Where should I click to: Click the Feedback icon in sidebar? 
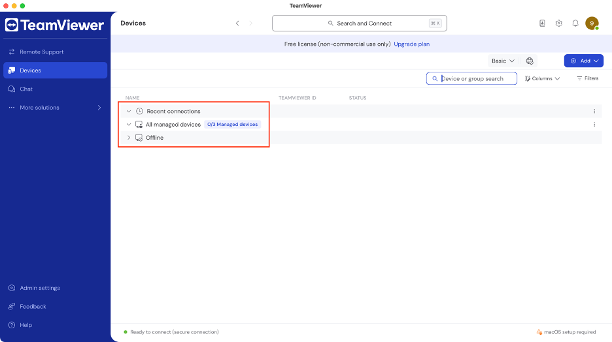12,307
